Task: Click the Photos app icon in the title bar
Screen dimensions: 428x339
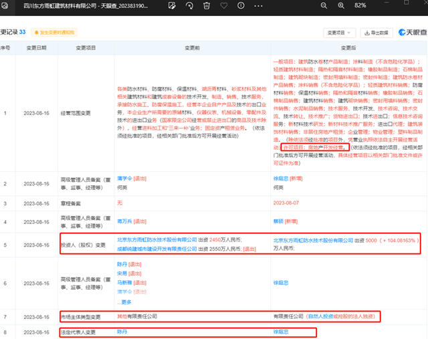Action: 4,5
